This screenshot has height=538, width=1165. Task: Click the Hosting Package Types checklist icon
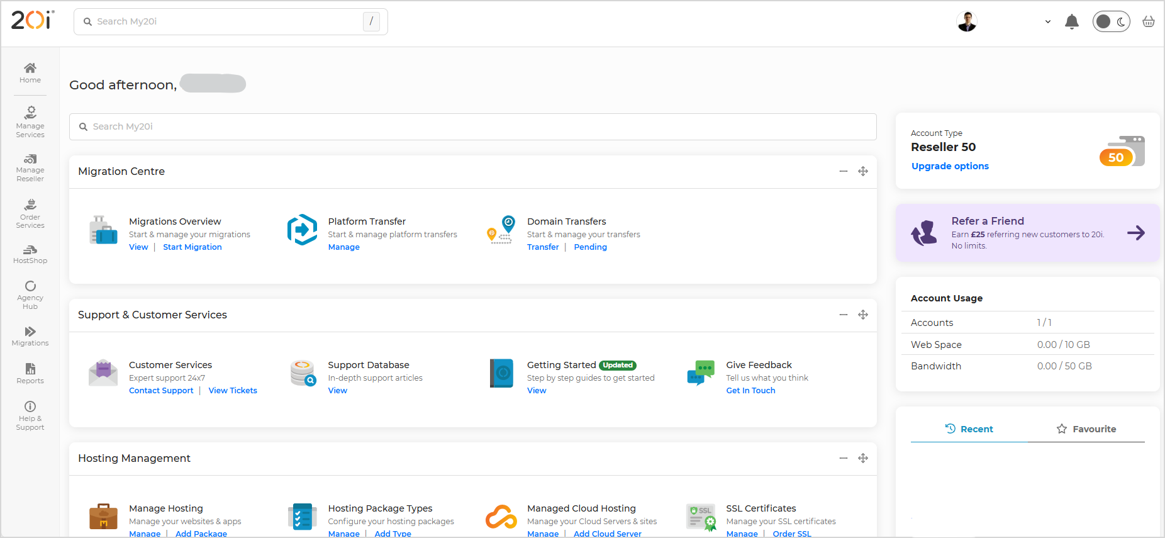coord(303,517)
